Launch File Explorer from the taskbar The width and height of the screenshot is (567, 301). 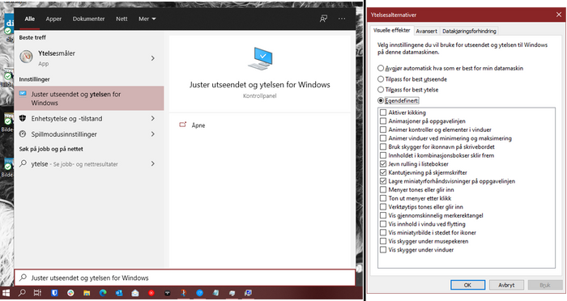87,293
